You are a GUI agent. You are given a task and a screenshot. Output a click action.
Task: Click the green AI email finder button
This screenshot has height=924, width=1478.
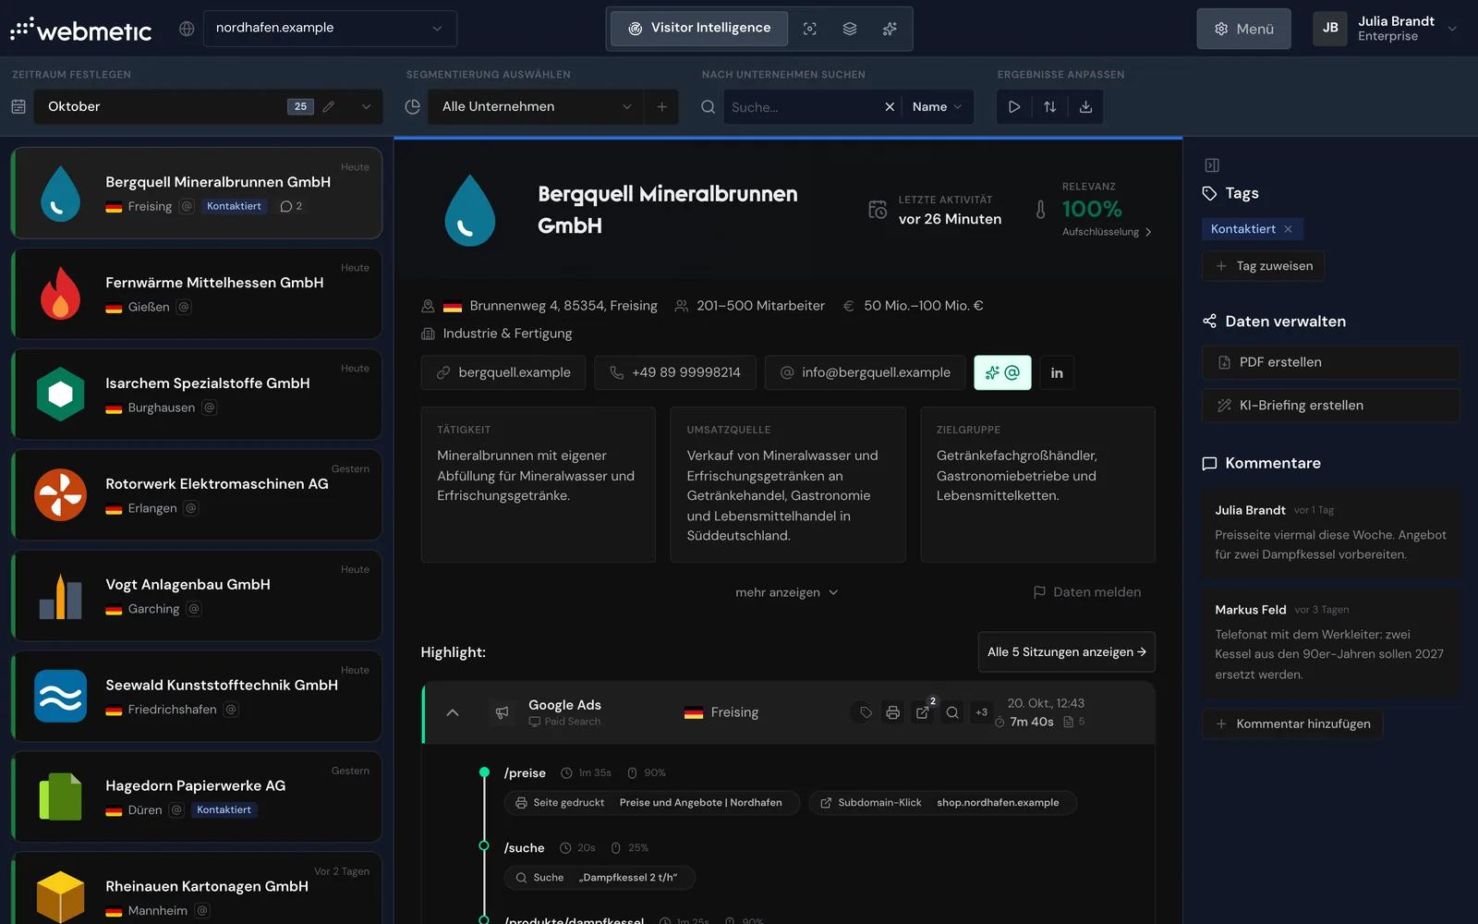click(1002, 373)
